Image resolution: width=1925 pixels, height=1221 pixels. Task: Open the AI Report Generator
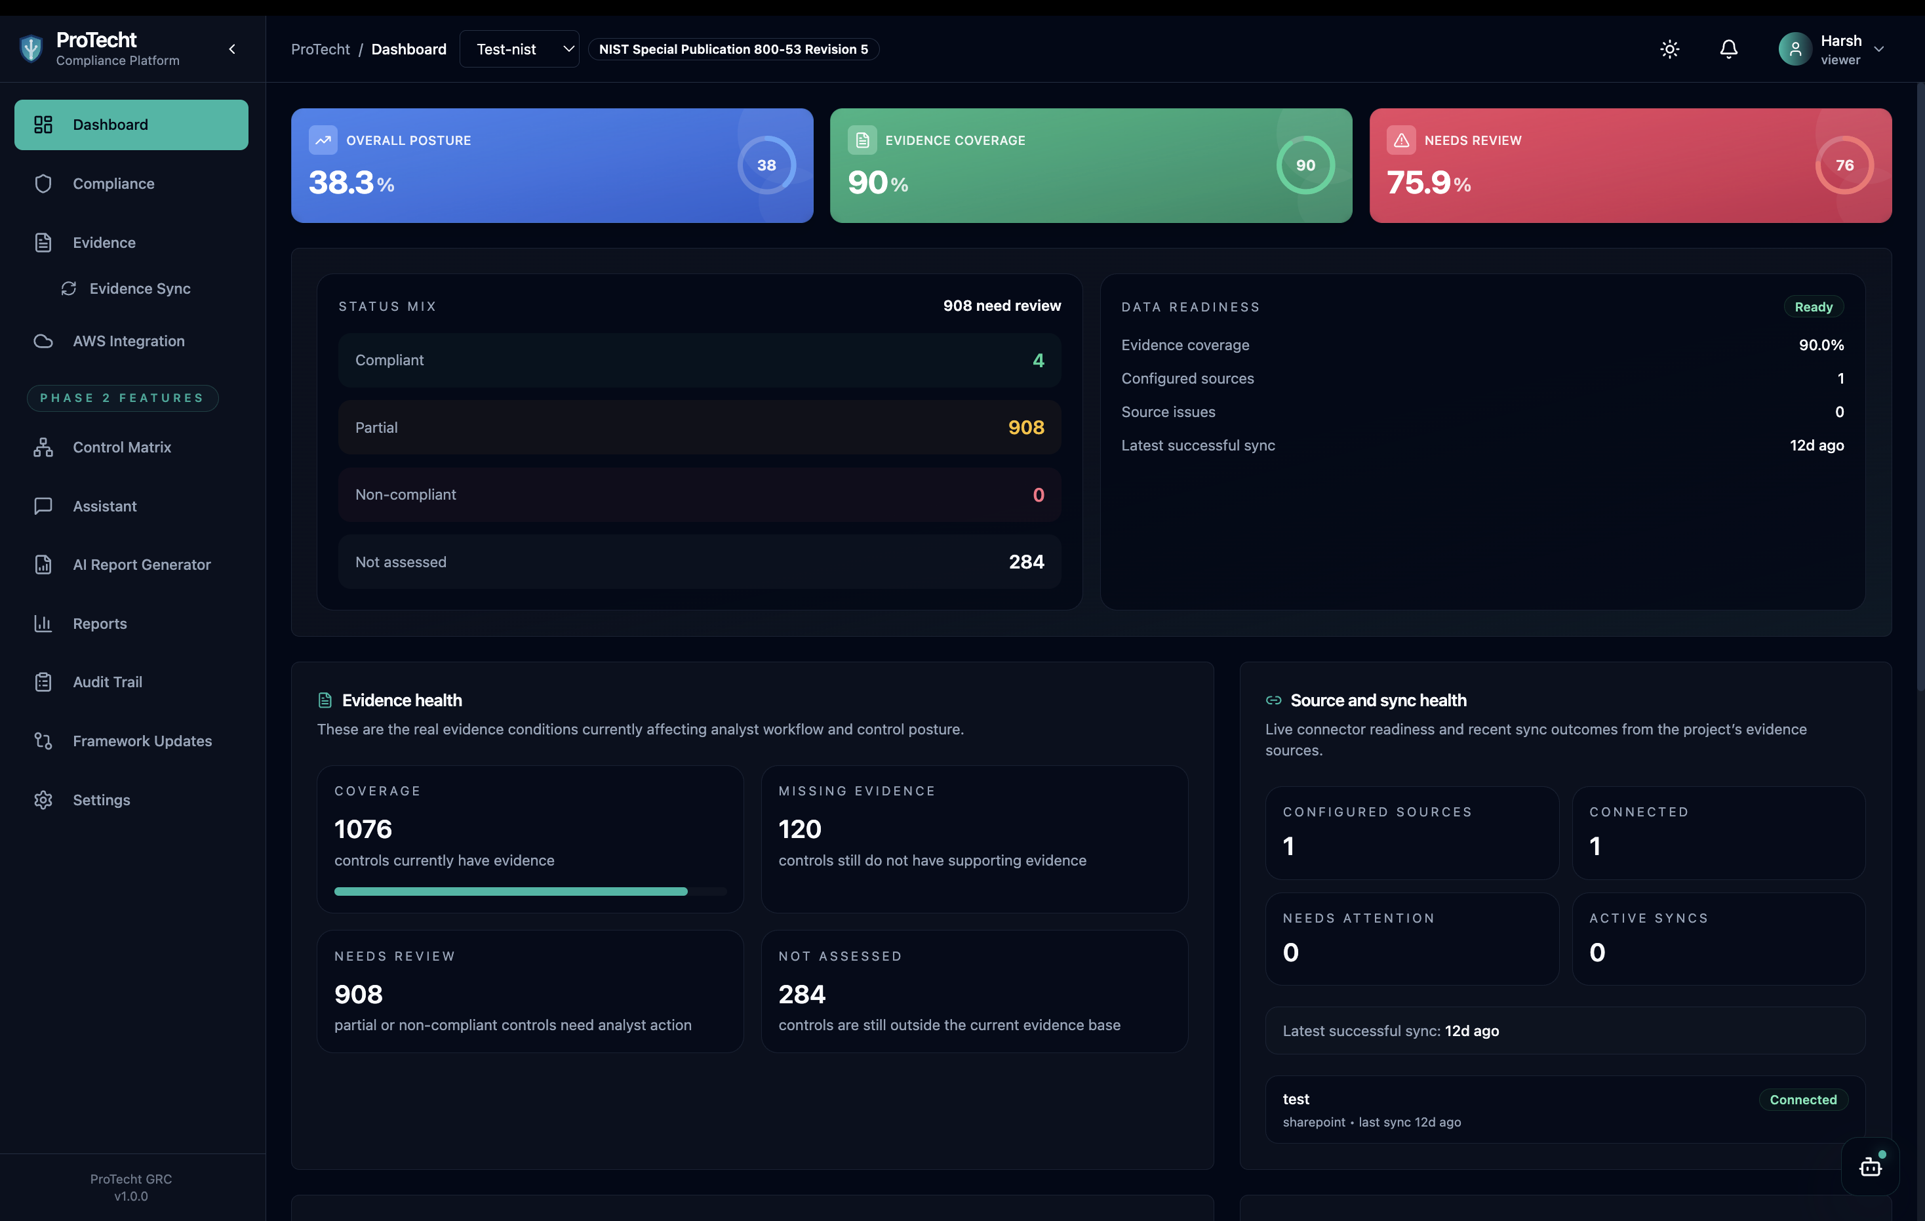(x=142, y=565)
